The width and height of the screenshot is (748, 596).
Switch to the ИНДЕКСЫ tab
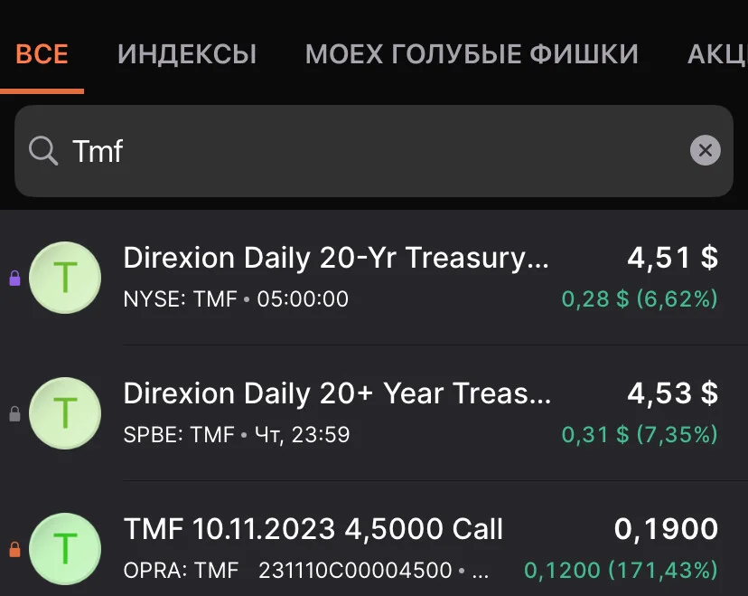click(187, 54)
